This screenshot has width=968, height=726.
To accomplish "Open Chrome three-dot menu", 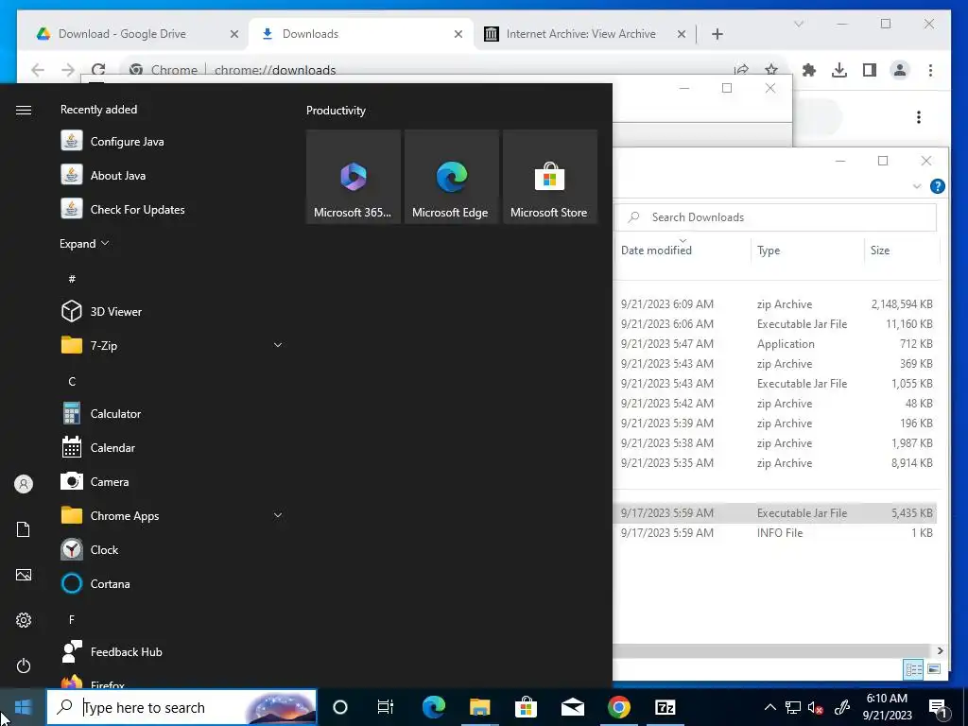I will coord(930,70).
